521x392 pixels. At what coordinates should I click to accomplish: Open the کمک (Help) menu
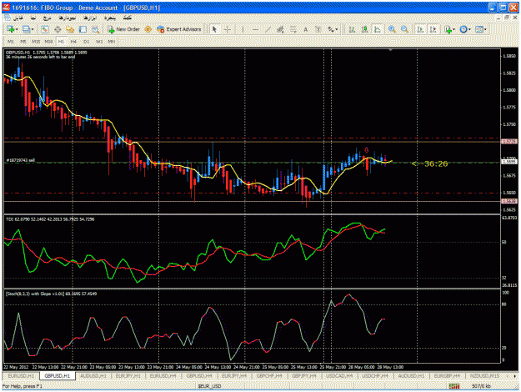[128, 18]
